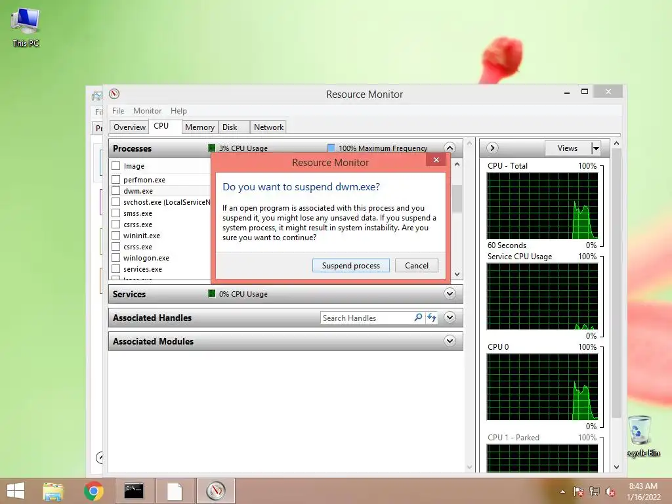Click the Services section header label
The height and width of the screenshot is (504, 672).
pyautogui.click(x=129, y=294)
